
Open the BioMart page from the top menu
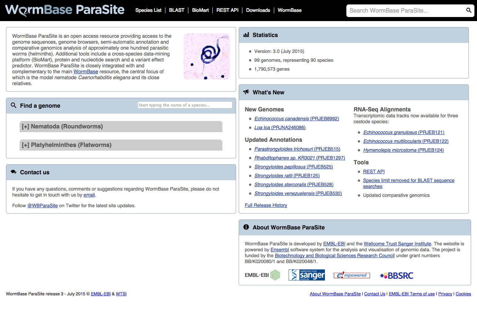click(x=200, y=10)
